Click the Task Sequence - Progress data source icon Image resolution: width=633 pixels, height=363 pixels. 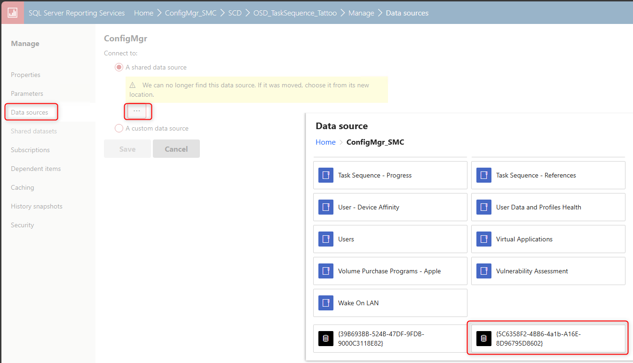[x=326, y=175]
